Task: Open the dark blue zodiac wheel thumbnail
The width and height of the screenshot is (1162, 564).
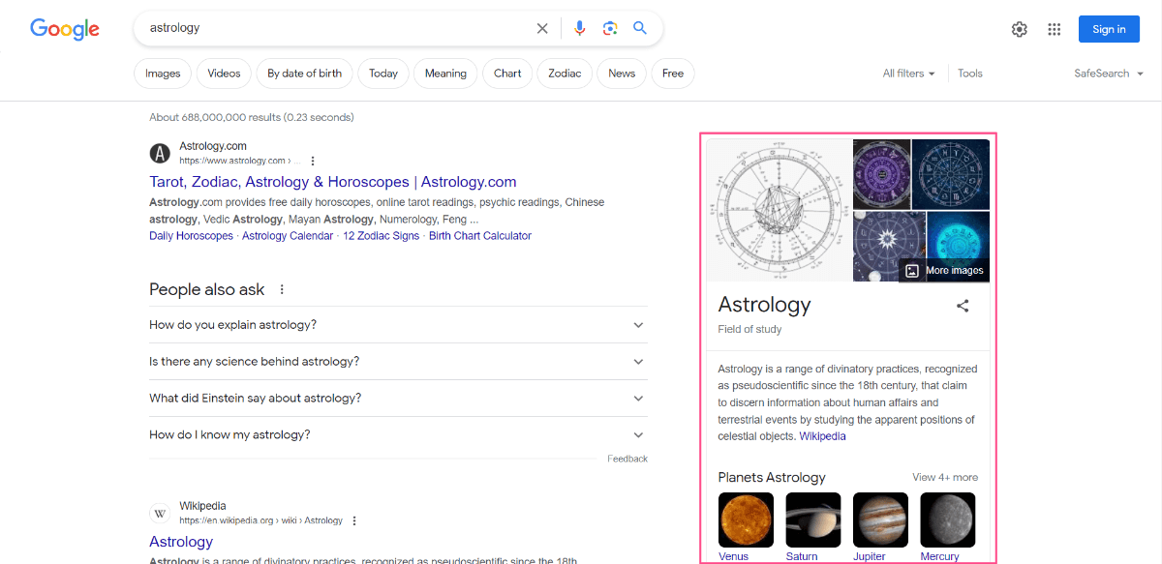Action: pyautogui.click(x=951, y=174)
